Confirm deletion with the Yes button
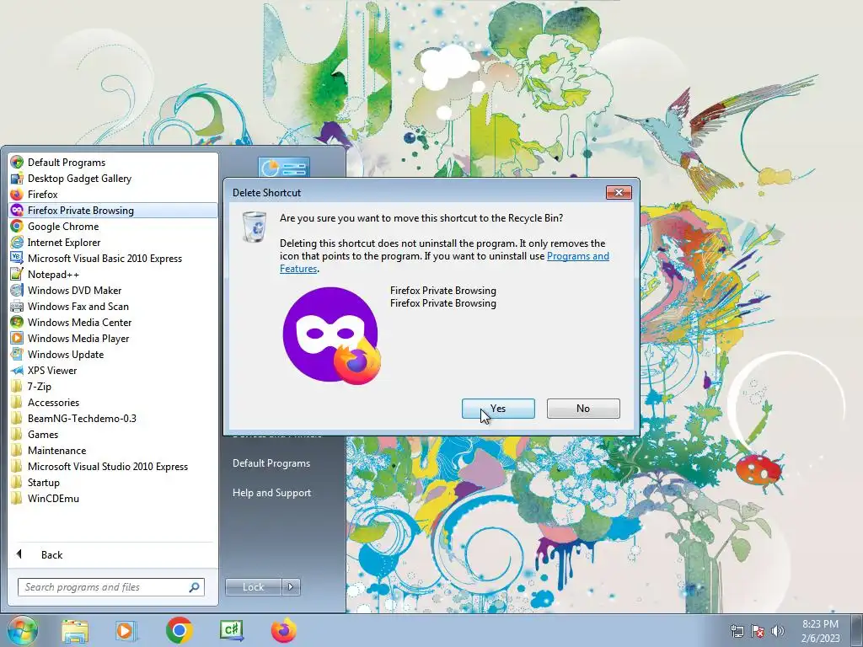Image resolution: width=863 pixels, height=647 pixels. coord(498,409)
